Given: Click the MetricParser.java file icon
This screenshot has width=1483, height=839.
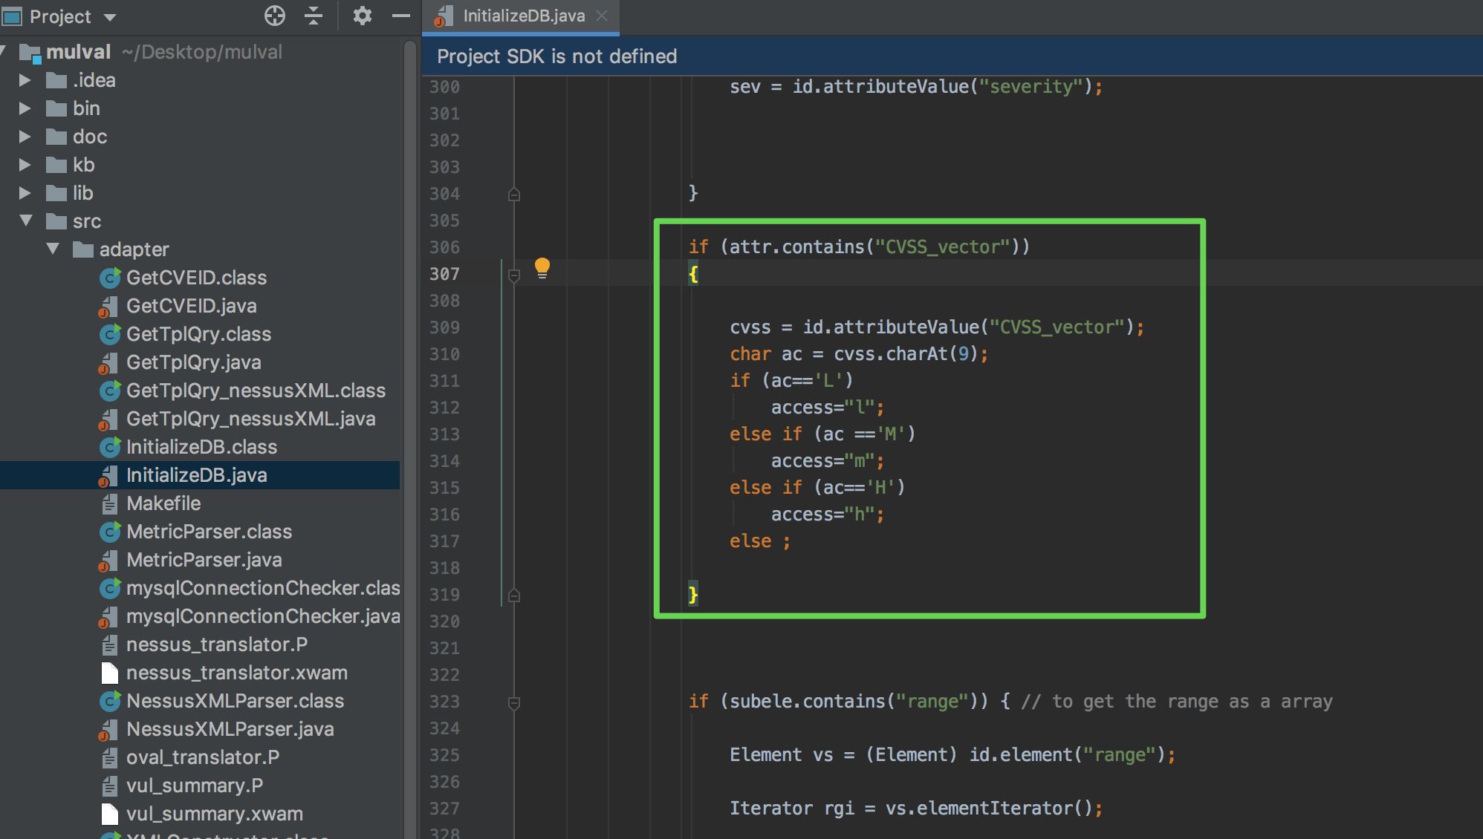Looking at the screenshot, I should (x=108, y=561).
